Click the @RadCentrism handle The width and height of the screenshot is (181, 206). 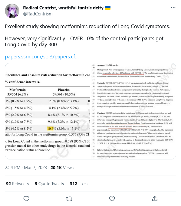38,14
